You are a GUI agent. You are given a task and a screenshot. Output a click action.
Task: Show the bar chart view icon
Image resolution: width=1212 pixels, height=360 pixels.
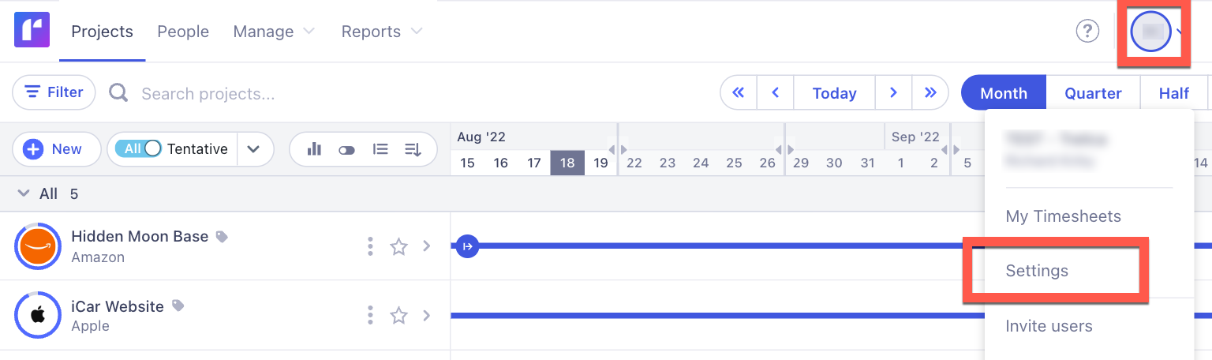314,149
